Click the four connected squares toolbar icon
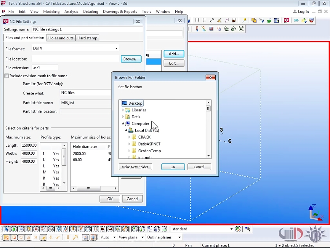Image resolution: width=330 pixels, height=248 pixels. [x=241, y=29]
